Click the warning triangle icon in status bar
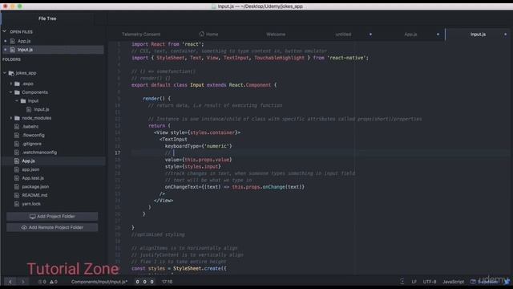Viewport: 513px width, 289px height. [x=51, y=282]
